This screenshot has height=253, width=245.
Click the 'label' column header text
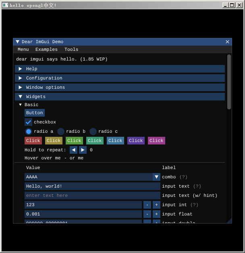pos(169,167)
